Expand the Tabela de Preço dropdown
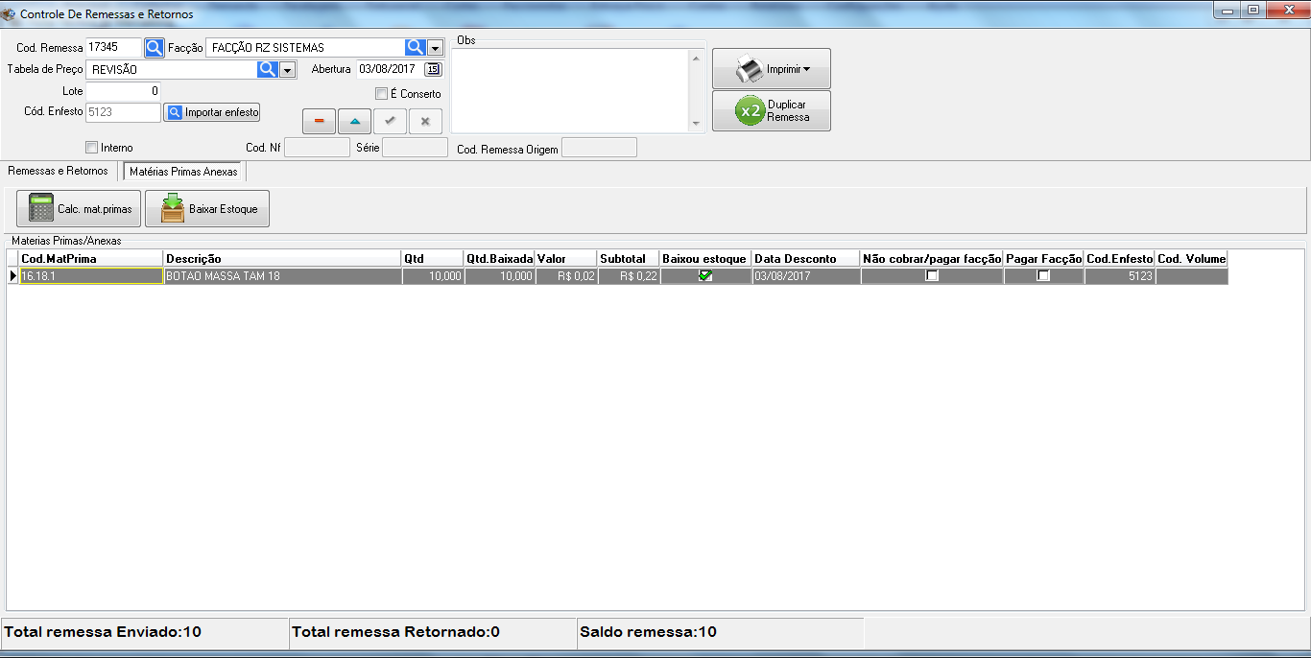1311x658 pixels. click(x=287, y=70)
